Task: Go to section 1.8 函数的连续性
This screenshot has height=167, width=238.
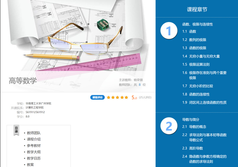Action: (201, 94)
